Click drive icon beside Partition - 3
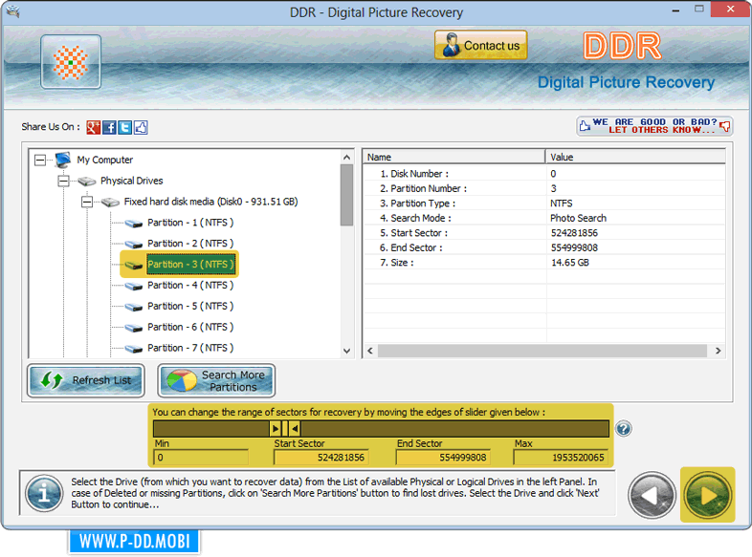The width and height of the screenshot is (752, 557). point(134,265)
